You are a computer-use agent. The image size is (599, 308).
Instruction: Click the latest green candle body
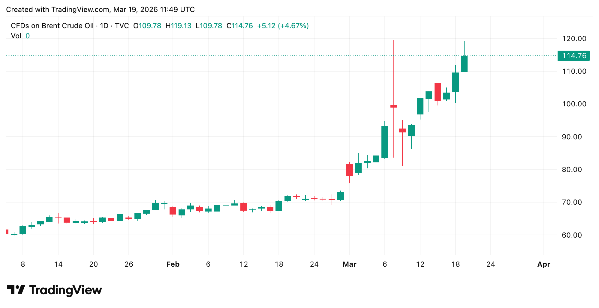coord(464,64)
